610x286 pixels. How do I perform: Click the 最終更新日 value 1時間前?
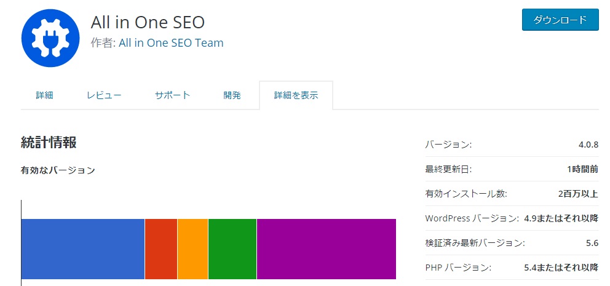[583, 170]
